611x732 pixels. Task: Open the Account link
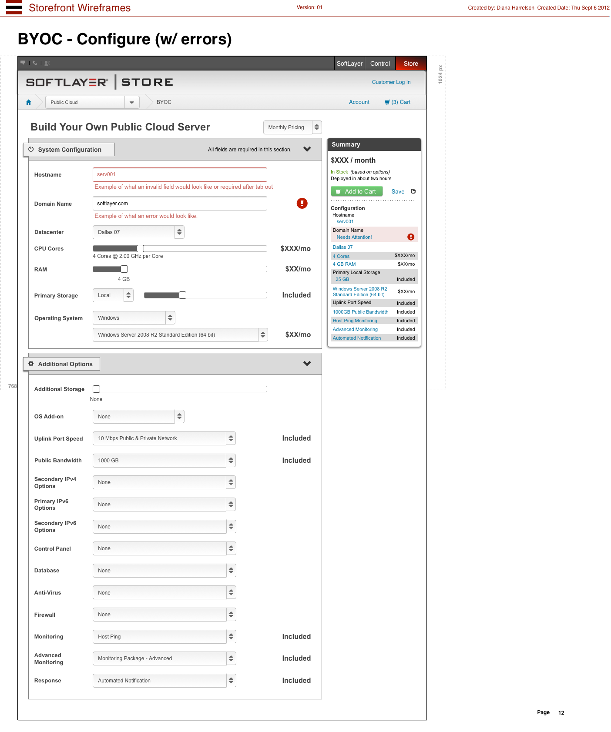(359, 102)
